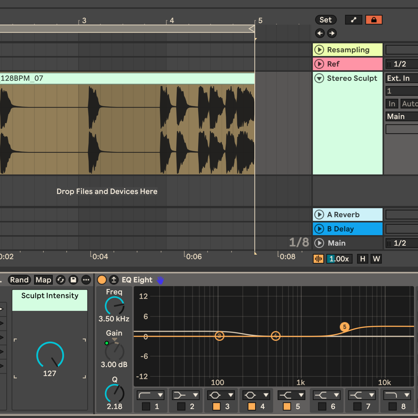This screenshot has height=418, width=418.
Task: Click the previous locator left arrow
Action: pyautogui.click(x=320, y=33)
